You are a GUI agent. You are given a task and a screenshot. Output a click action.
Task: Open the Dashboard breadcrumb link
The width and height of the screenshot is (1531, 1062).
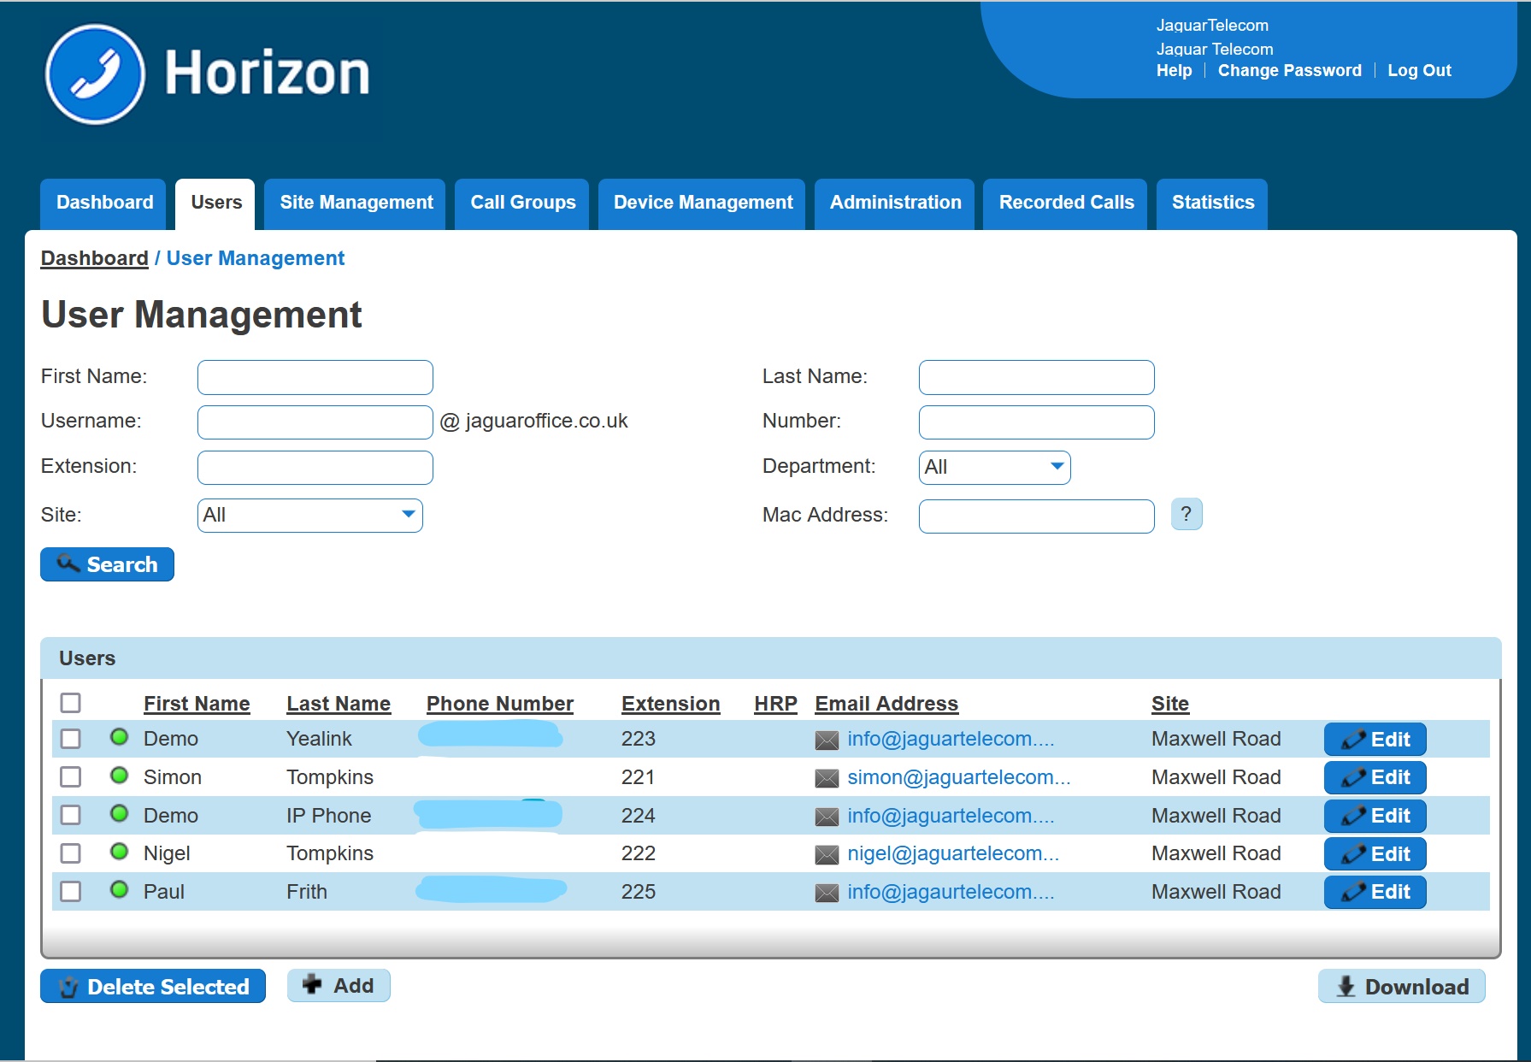(x=94, y=257)
